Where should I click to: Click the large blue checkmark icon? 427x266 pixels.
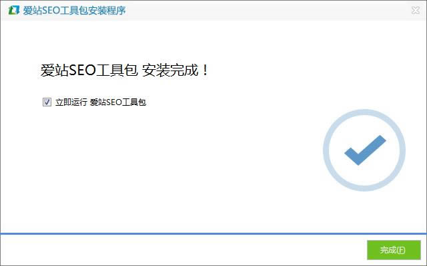365,150
